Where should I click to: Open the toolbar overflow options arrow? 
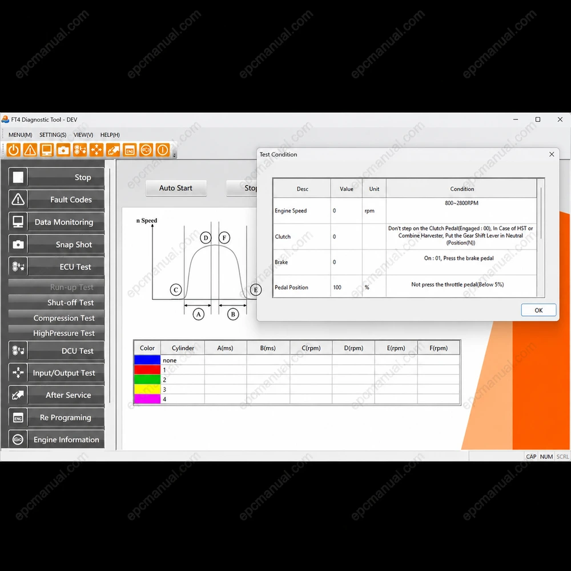point(174,155)
